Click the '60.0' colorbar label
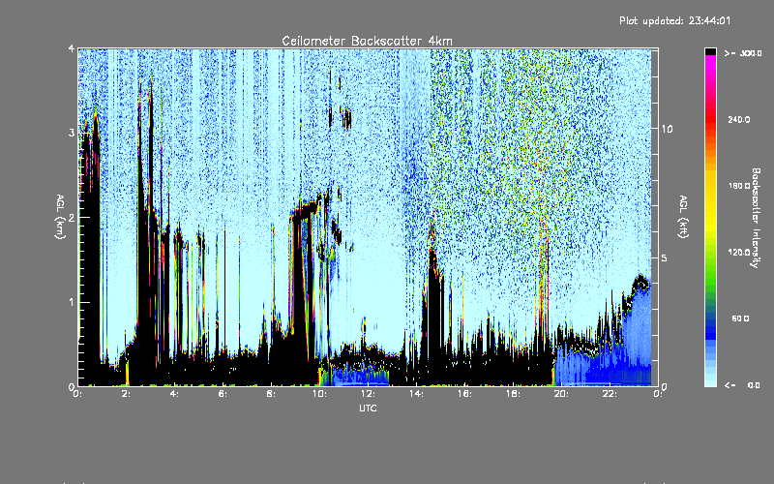Image resolution: width=774 pixels, height=484 pixels. (x=740, y=318)
